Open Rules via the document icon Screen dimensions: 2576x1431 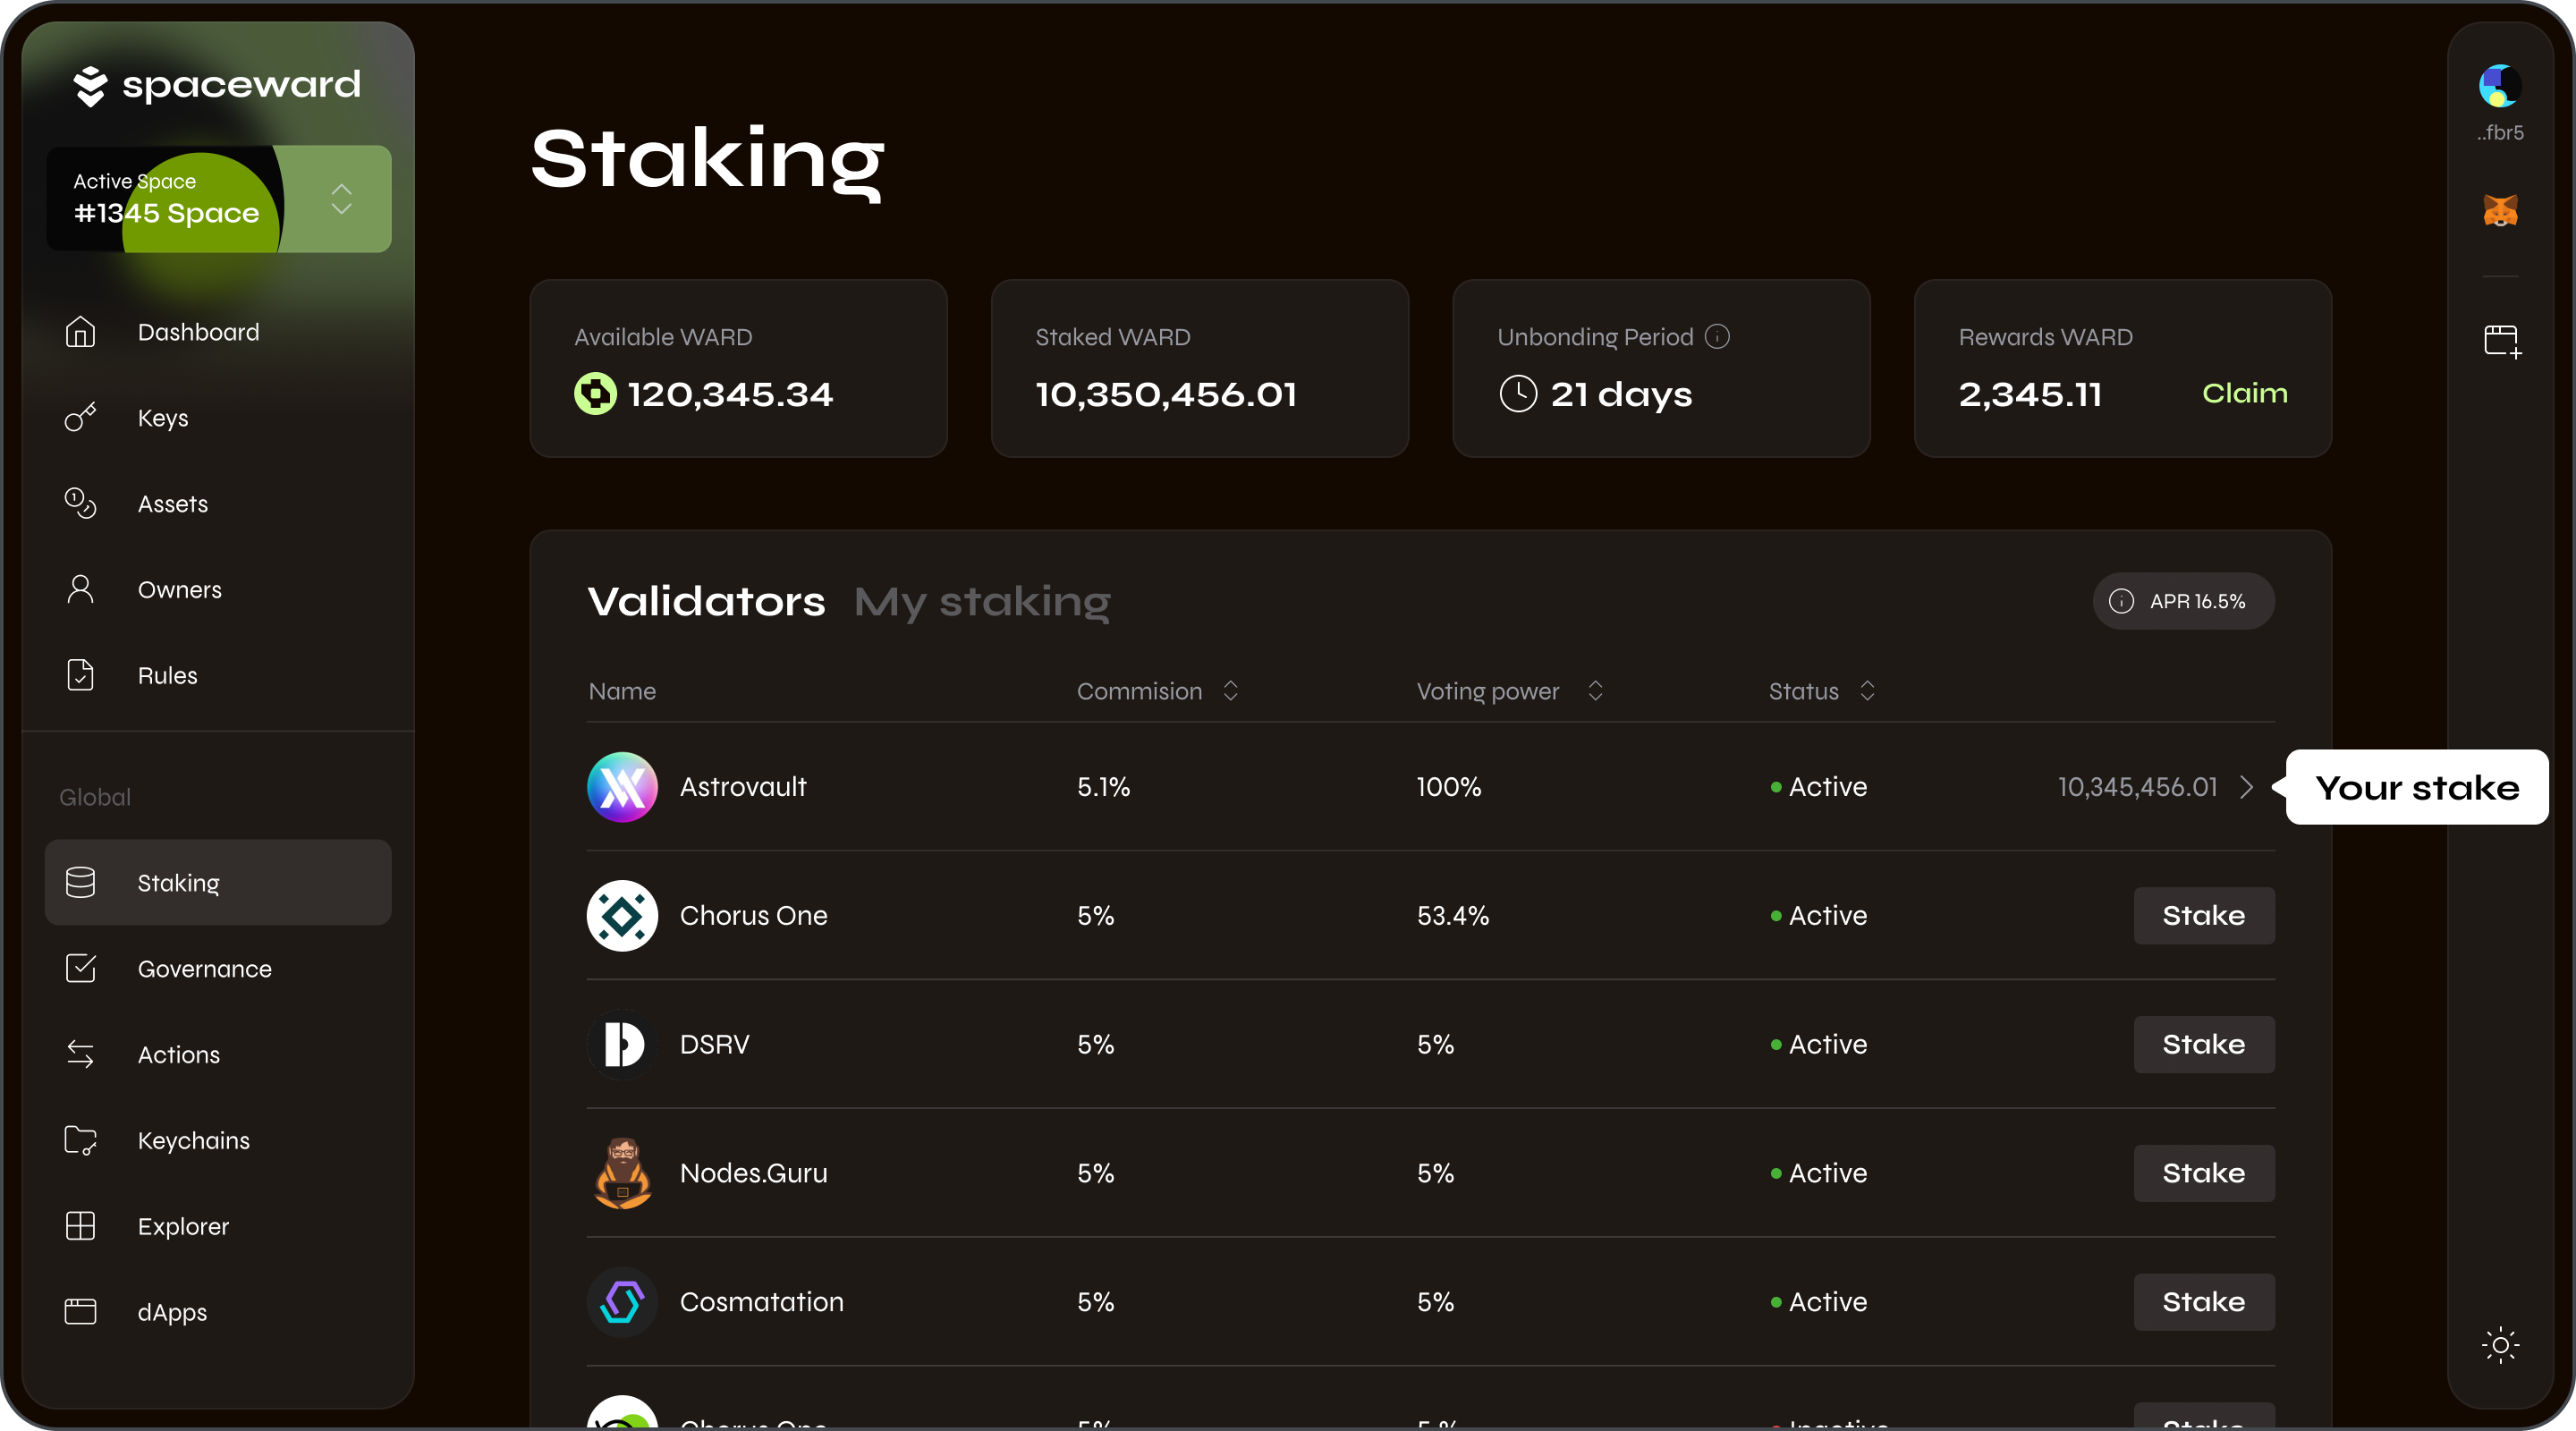pos(80,675)
